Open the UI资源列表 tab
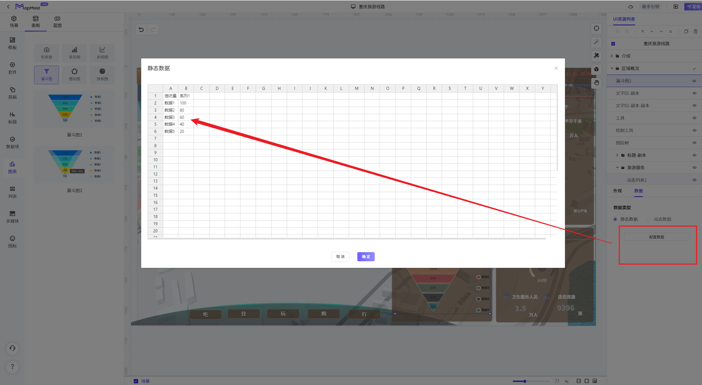The image size is (702, 385). tap(624, 19)
